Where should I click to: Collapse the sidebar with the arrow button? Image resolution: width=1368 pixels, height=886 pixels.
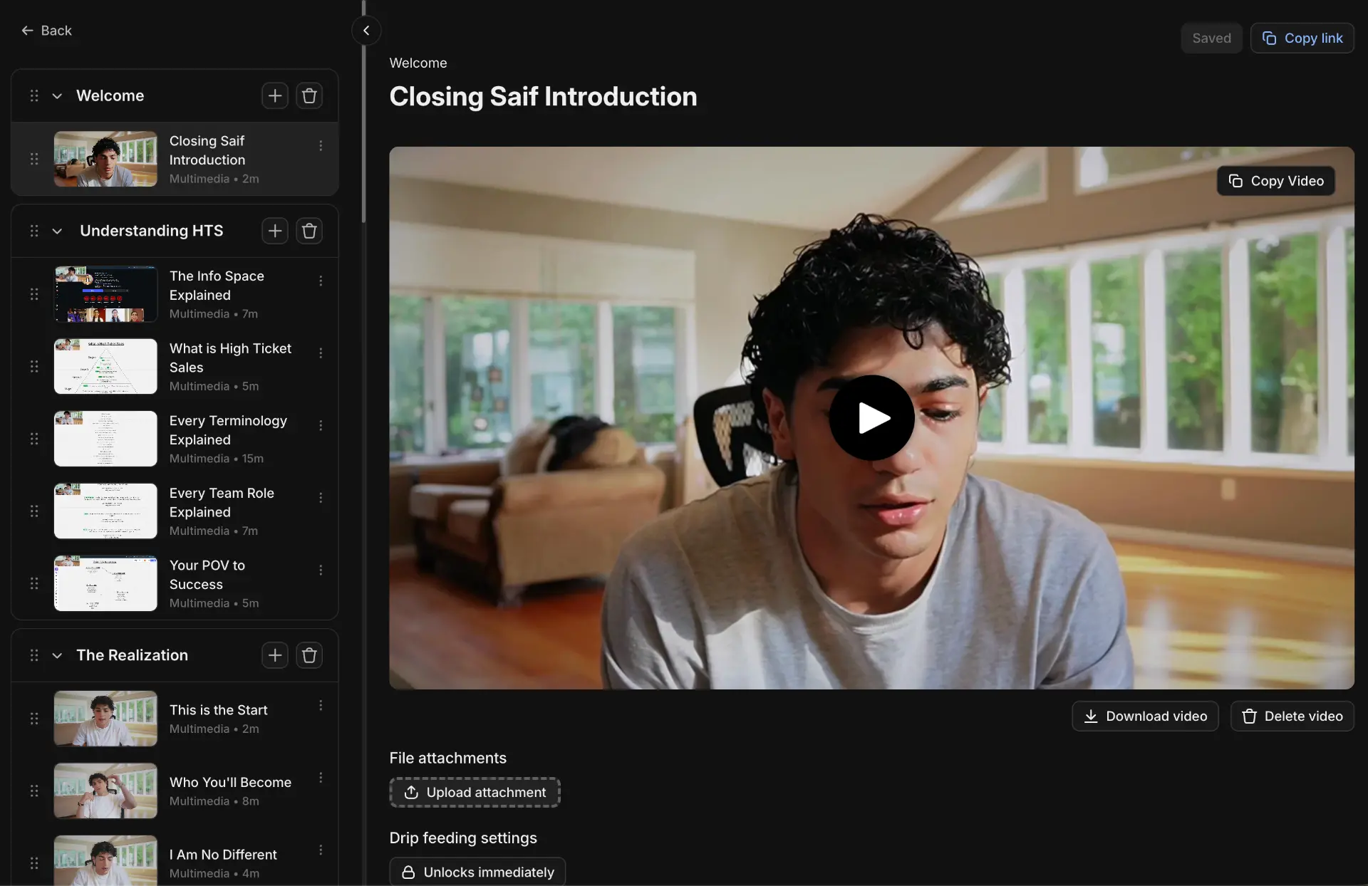366,31
